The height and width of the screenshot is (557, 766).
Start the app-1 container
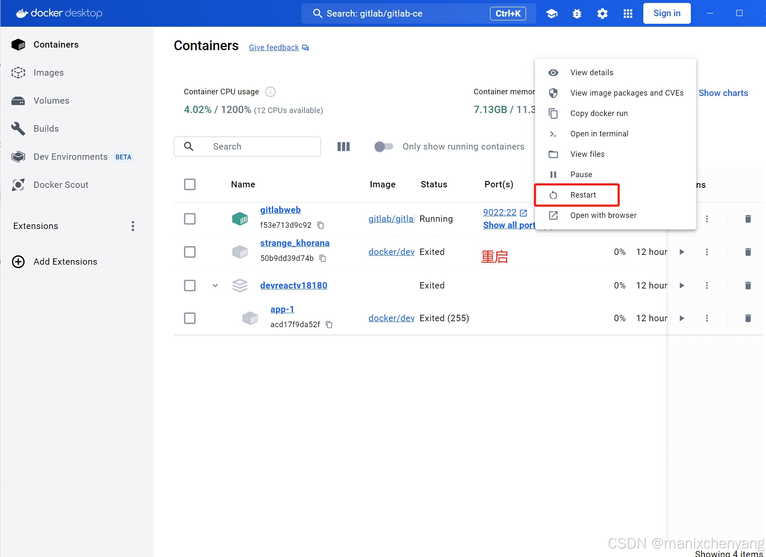click(682, 318)
